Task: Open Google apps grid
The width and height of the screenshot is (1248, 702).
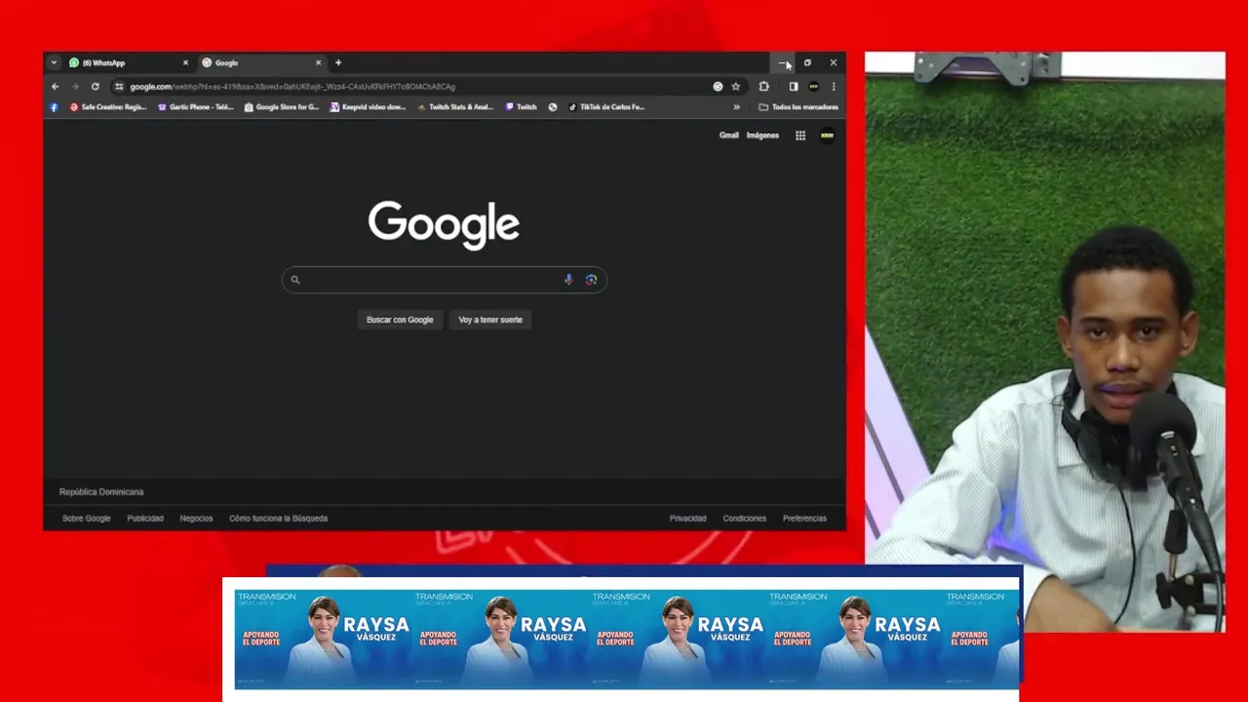Action: (800, 136)
